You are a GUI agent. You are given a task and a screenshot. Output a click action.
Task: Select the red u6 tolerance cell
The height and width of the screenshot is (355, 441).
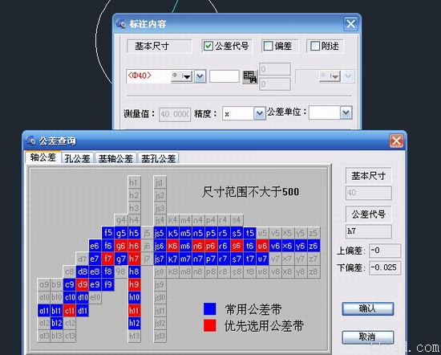pyautogui.click(x=262, y=246)
